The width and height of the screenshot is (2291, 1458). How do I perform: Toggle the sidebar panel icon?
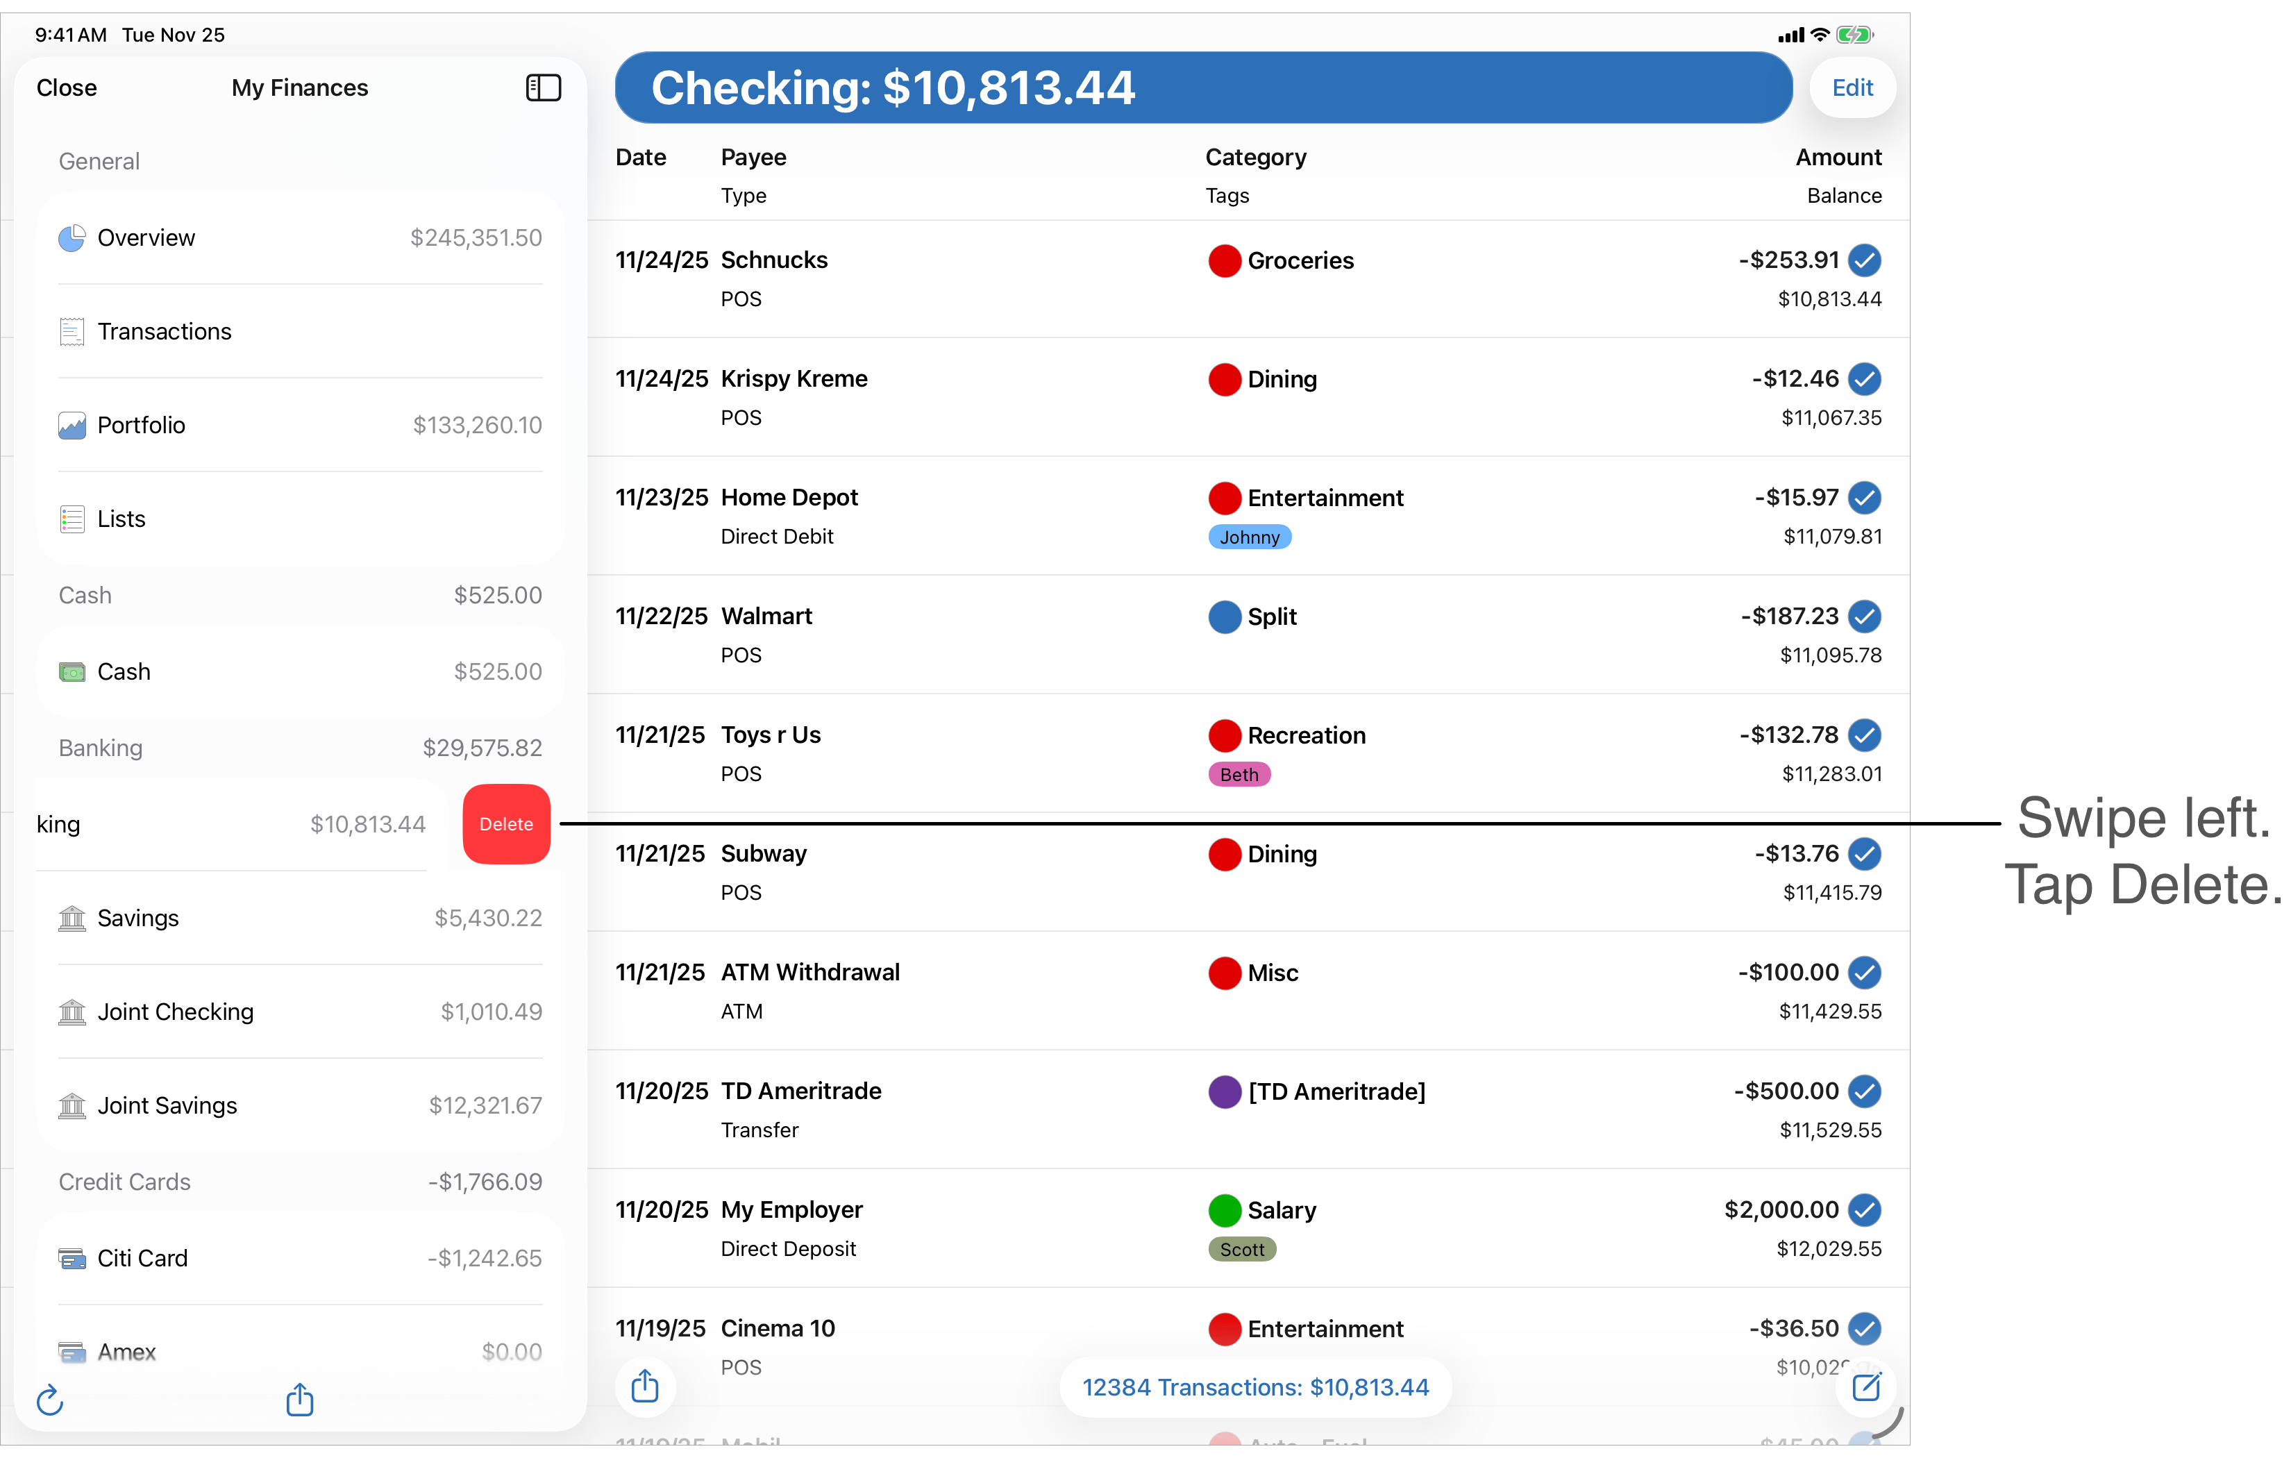point(544,87)
